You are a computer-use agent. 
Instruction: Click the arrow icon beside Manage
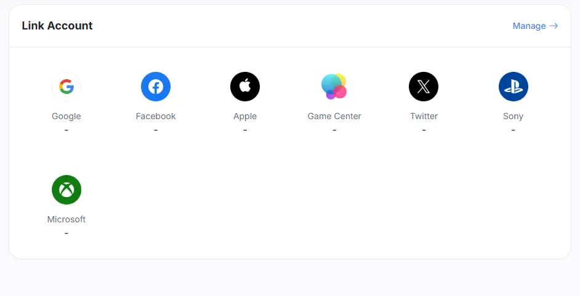(x=554, y=26)
